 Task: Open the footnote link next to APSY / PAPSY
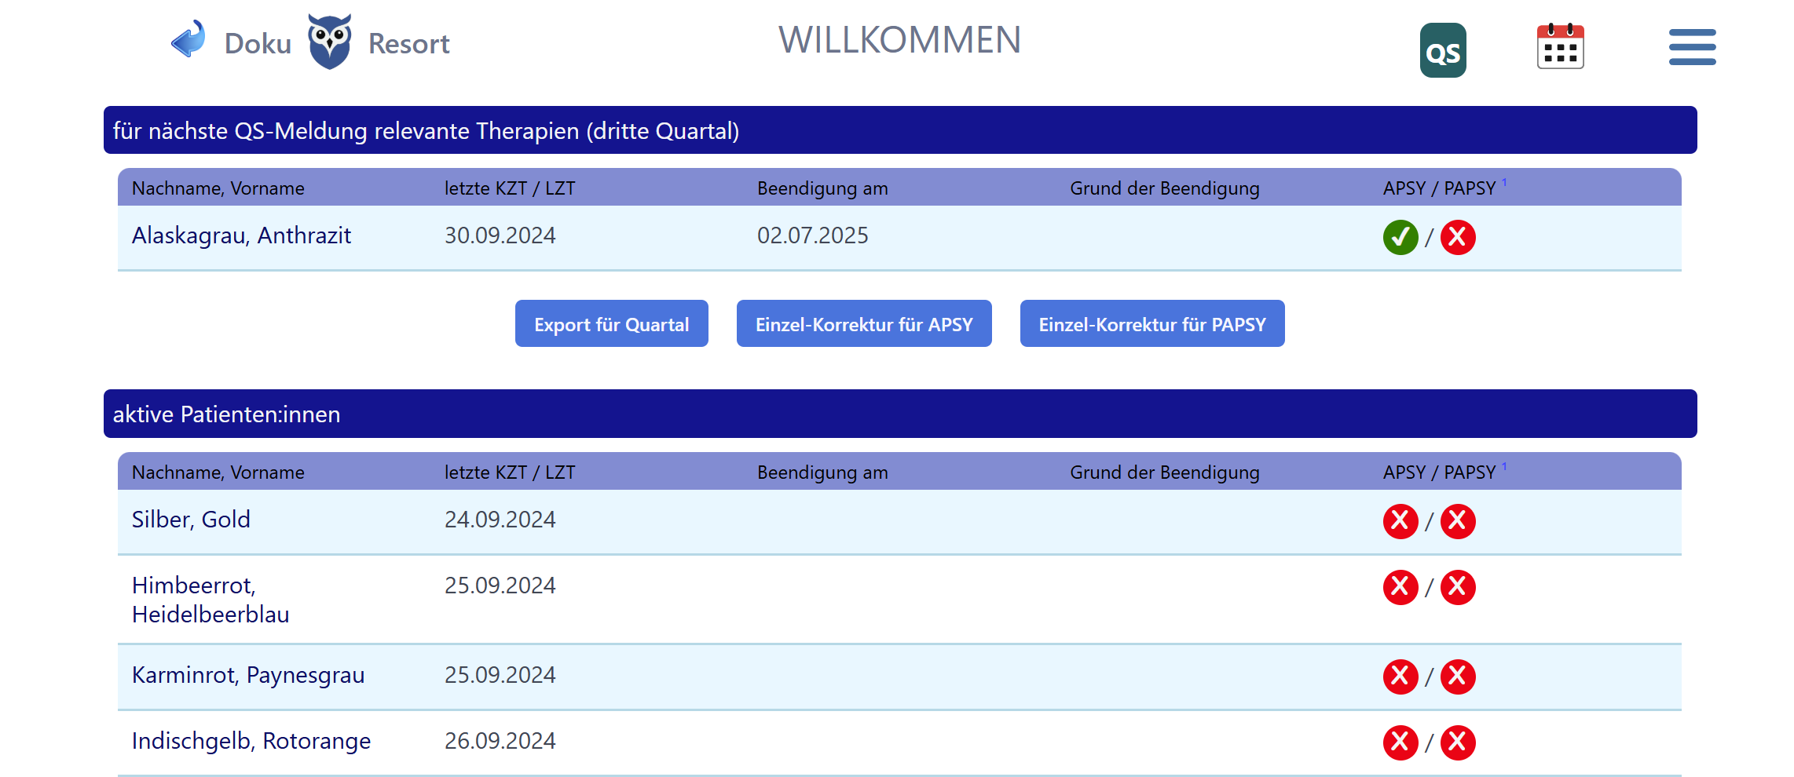click(1506, 182)
